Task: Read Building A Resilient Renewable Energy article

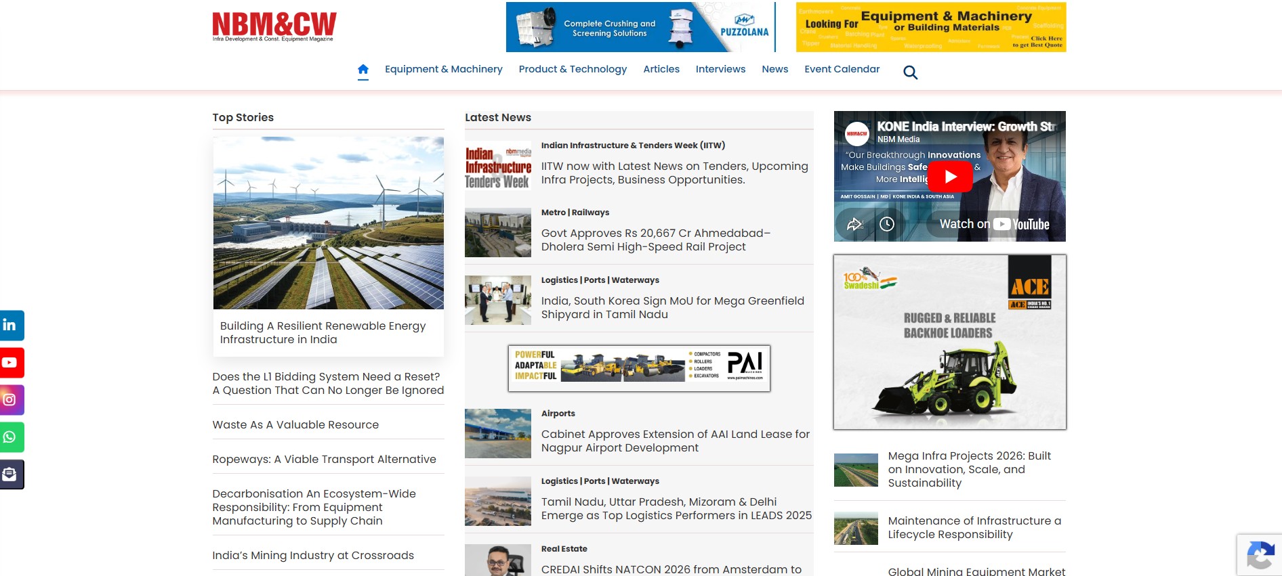Action: click(x=323, y=333)
